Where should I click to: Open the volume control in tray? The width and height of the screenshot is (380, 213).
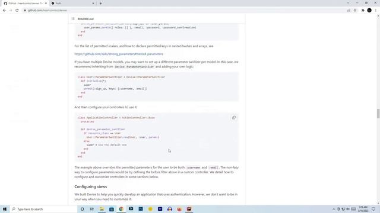click(x=348, y=209)
